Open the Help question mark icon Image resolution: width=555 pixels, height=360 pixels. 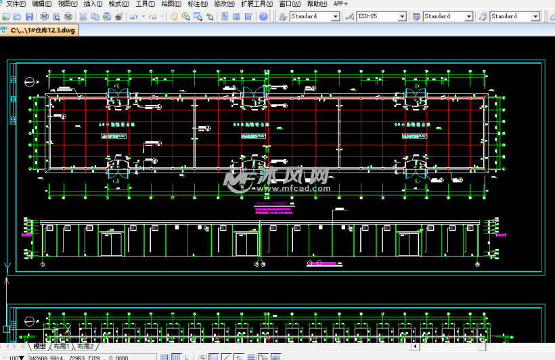263,16
